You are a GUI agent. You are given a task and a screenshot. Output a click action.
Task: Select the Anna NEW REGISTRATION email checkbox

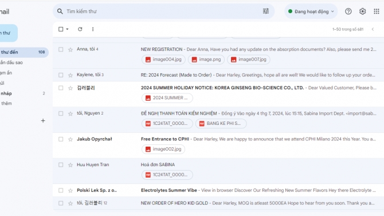click(61, 49)
